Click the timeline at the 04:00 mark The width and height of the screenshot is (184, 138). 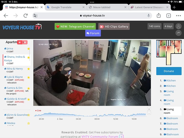click(x=78, y=119)
